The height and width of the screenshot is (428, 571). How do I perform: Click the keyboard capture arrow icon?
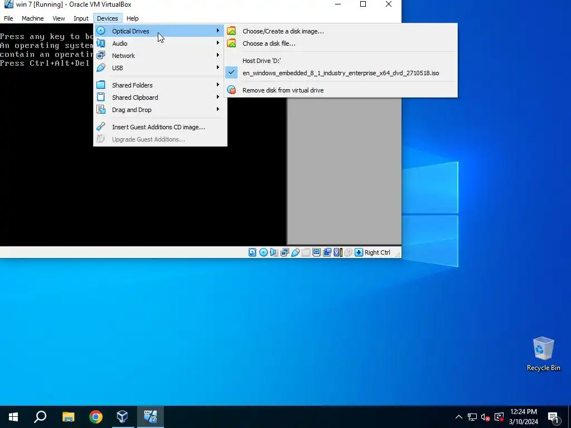coord(359,252)
